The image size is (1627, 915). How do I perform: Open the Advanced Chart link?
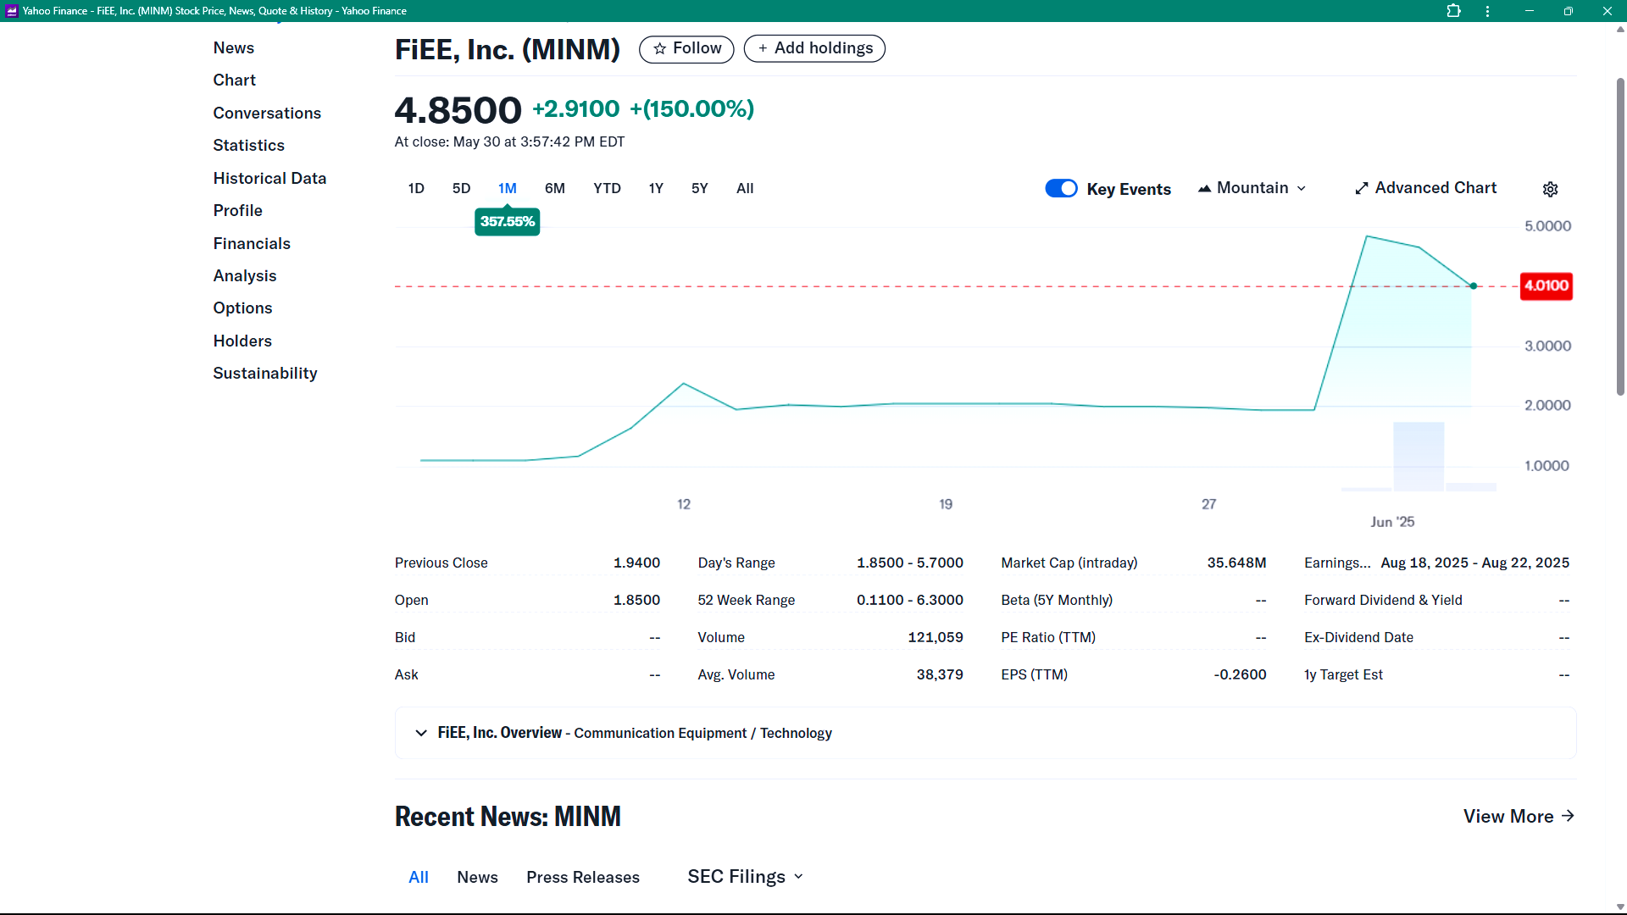[1426, 188]
